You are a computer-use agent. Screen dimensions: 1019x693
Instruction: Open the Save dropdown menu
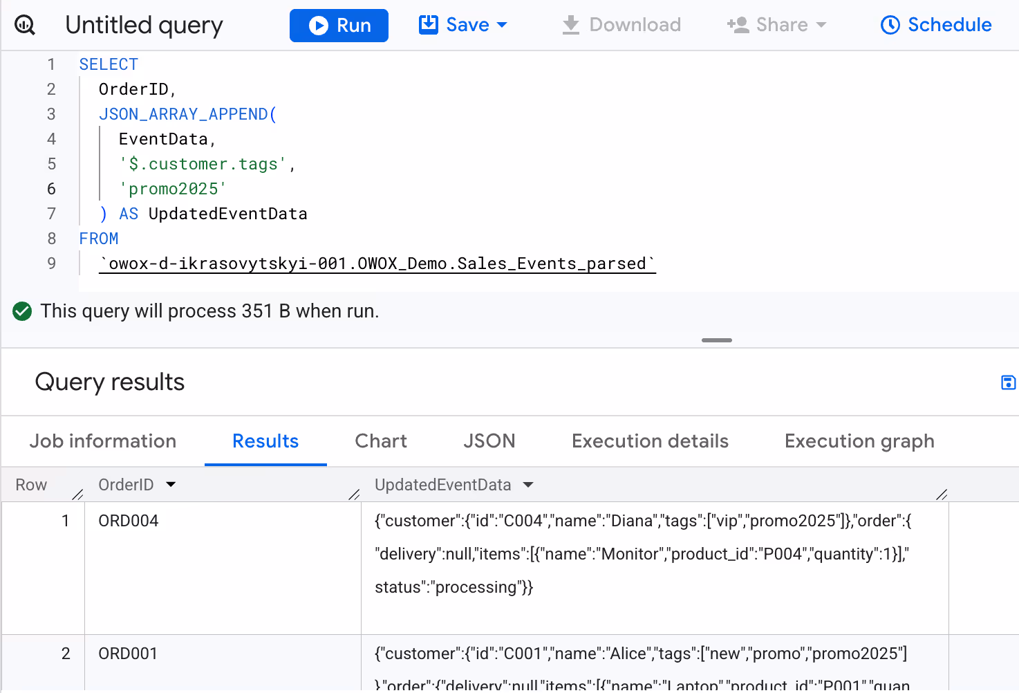(463, 25)
